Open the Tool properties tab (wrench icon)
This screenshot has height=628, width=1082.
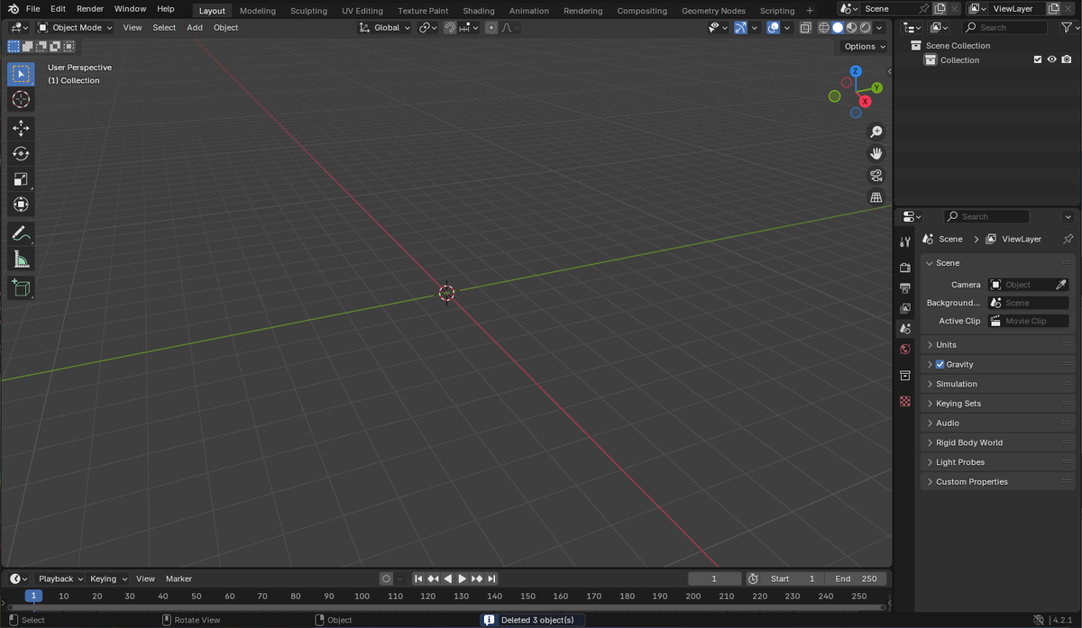tap(905, 241)
